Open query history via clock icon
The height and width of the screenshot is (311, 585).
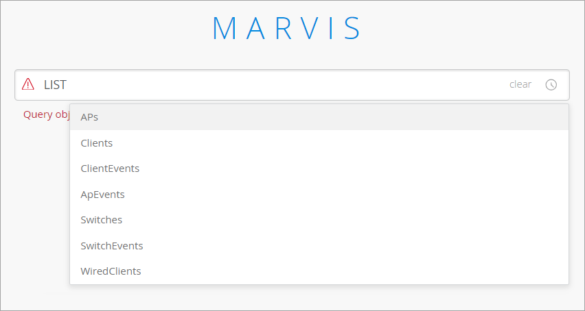tap(551, 85)
